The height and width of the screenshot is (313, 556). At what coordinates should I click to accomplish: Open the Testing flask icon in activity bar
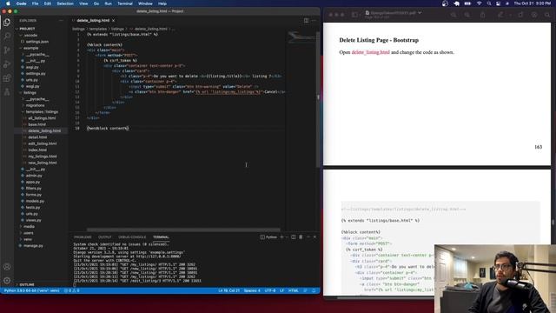click(7, 92)
